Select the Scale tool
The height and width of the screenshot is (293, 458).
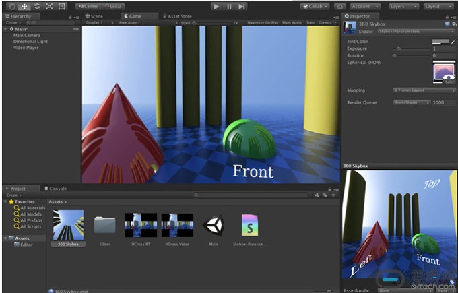[x=49, y=6]
